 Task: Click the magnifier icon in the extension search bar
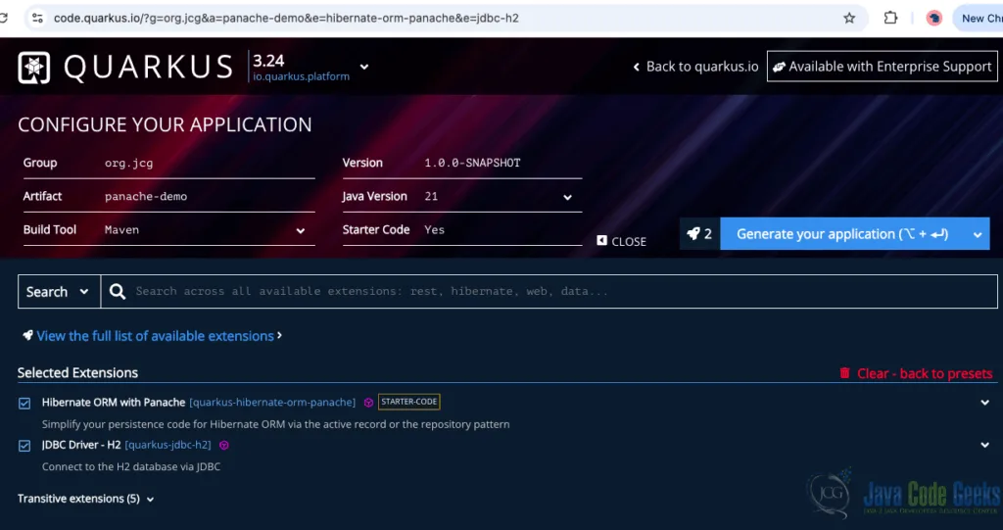(x=118, y=292)
